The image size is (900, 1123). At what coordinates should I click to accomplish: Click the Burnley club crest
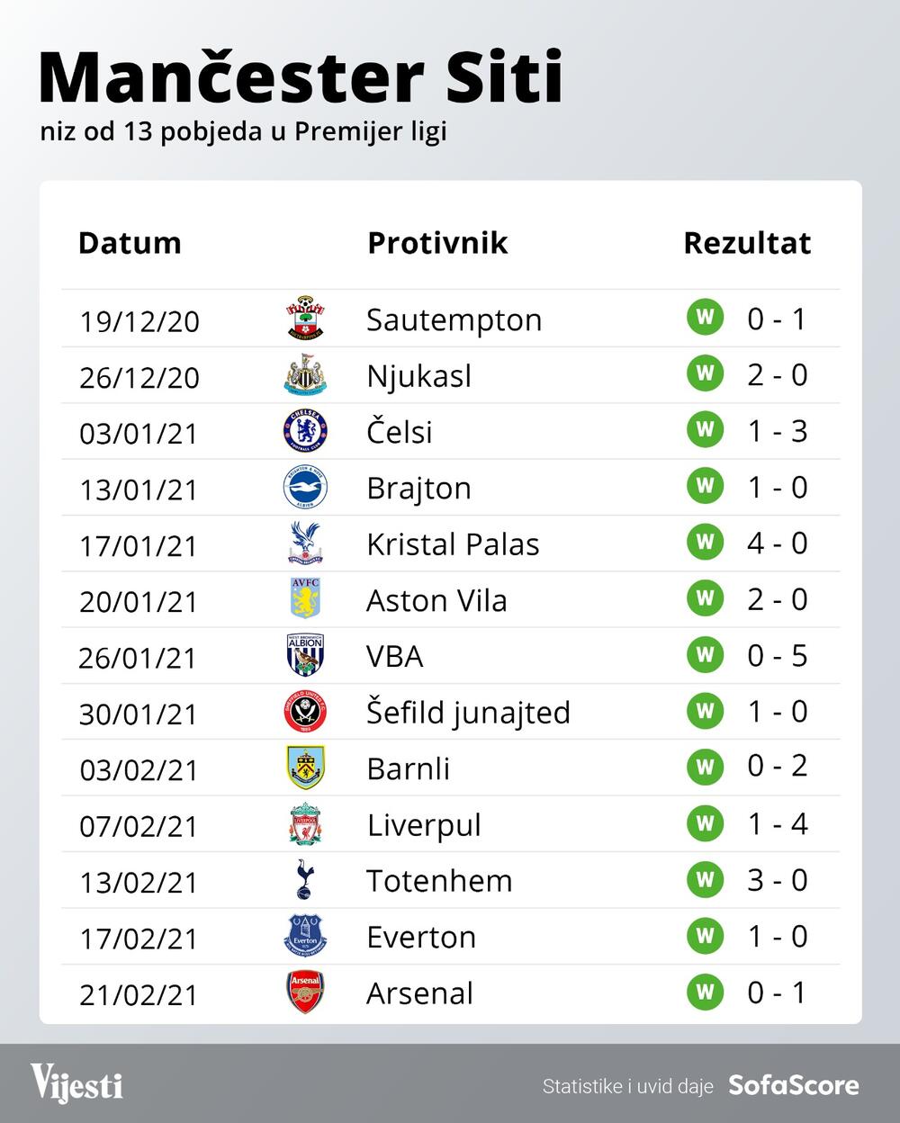click(x=305, y=768)
